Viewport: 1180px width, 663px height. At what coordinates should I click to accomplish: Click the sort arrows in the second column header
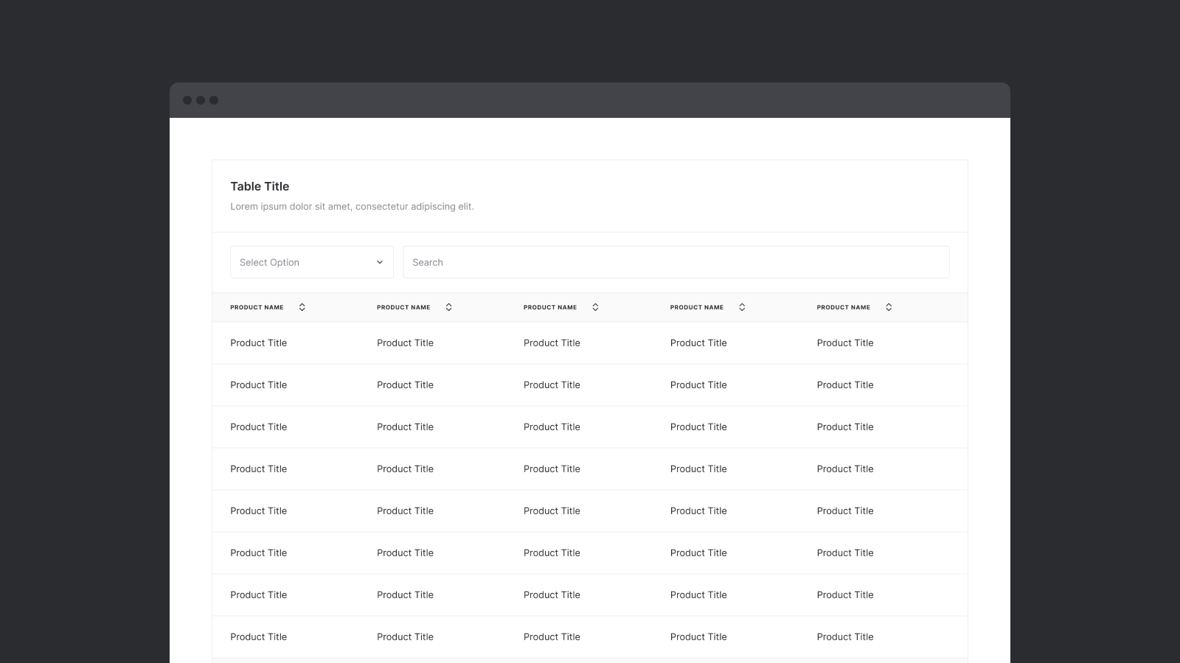[448, 307]
